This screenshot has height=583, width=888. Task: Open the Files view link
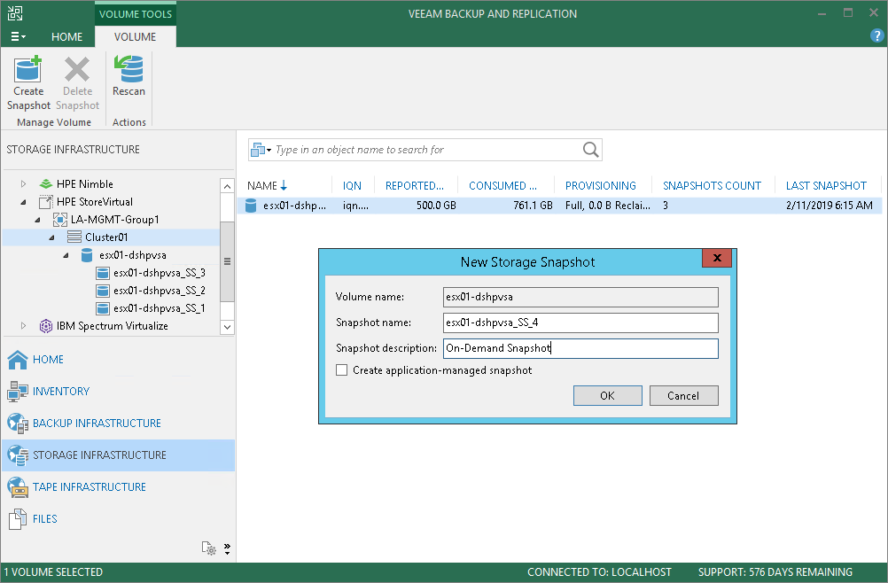[x=44, y=518]
